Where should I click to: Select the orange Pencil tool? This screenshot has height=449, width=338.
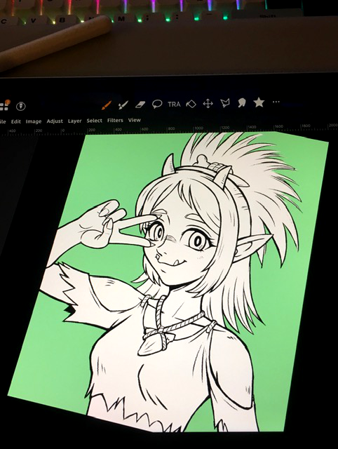pyautogui.click(x=107, y=105)
